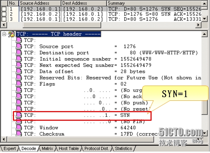Click the page icon beside Next expected Seq number
The width and height of the screenshot is (210, 153).
pos(19,65)
